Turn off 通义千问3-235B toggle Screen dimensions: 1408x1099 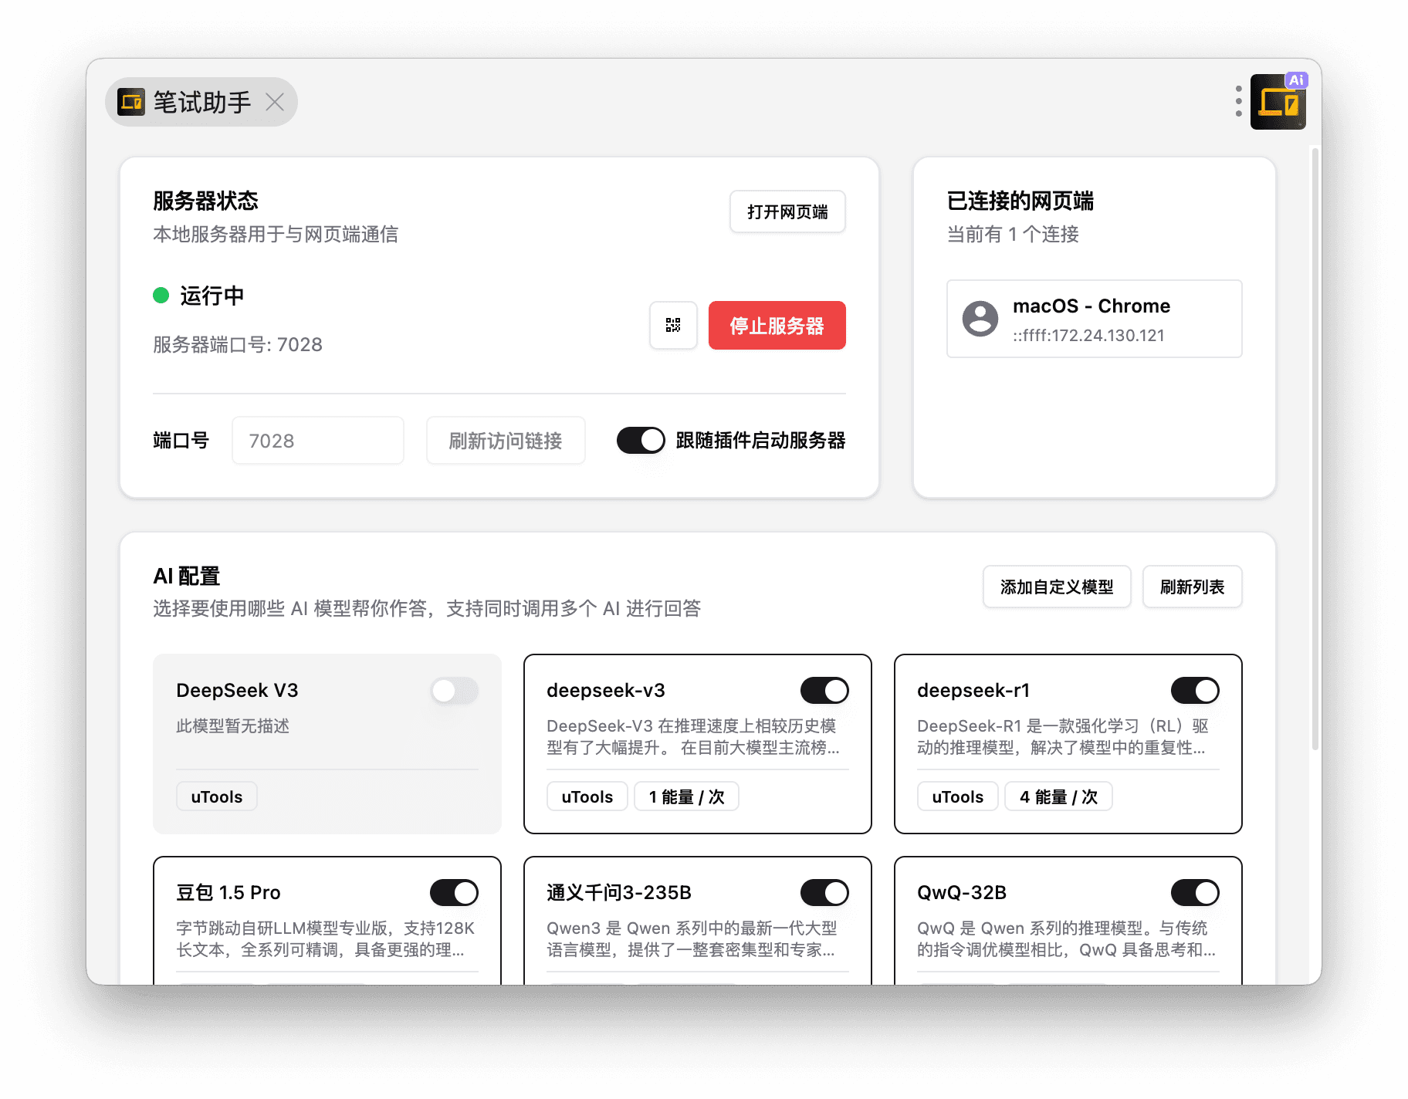point(824,893)
